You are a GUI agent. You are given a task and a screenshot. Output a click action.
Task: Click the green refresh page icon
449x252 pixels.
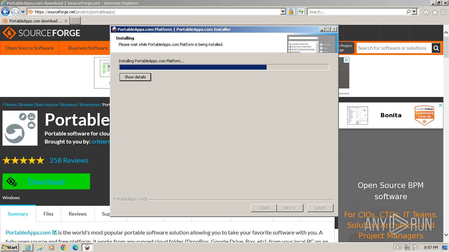point(301,12)
